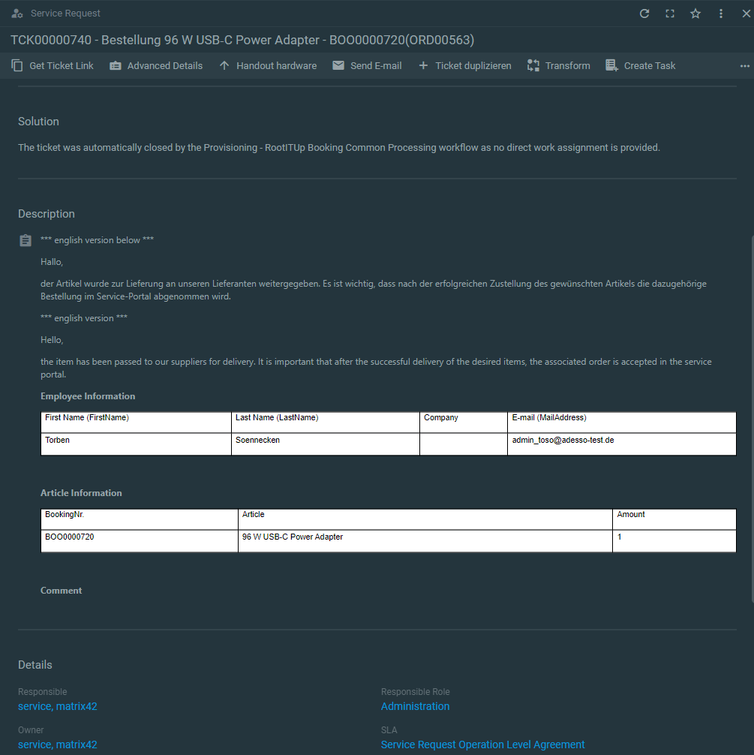Click the vertical scrollbar on right edge
Screen dimensions: 754x755
click(752, 419)
